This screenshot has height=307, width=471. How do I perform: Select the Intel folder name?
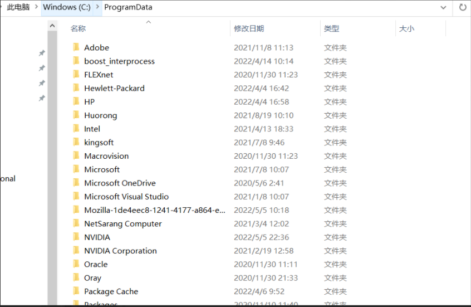coord(92,129)
